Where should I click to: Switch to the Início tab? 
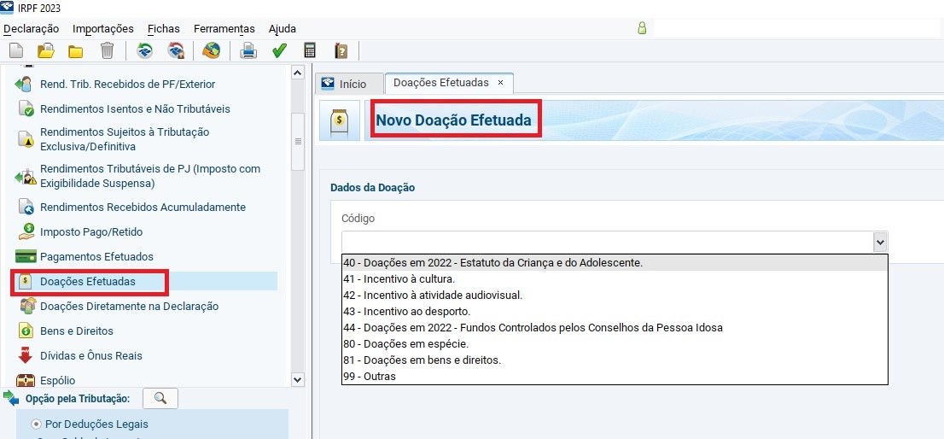(x=344, y=84)
